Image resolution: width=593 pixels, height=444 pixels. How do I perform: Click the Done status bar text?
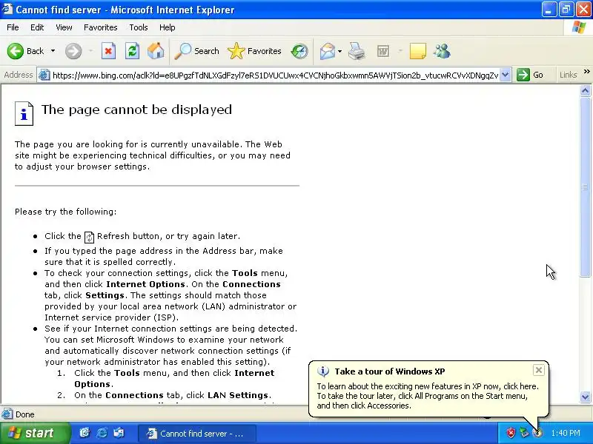click(x=25, y=414)
